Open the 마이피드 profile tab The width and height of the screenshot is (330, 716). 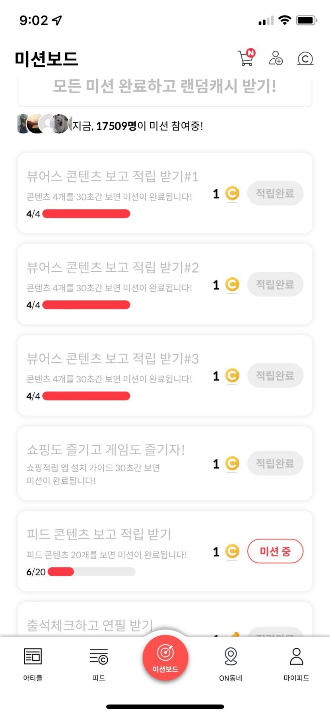point(296,663)
